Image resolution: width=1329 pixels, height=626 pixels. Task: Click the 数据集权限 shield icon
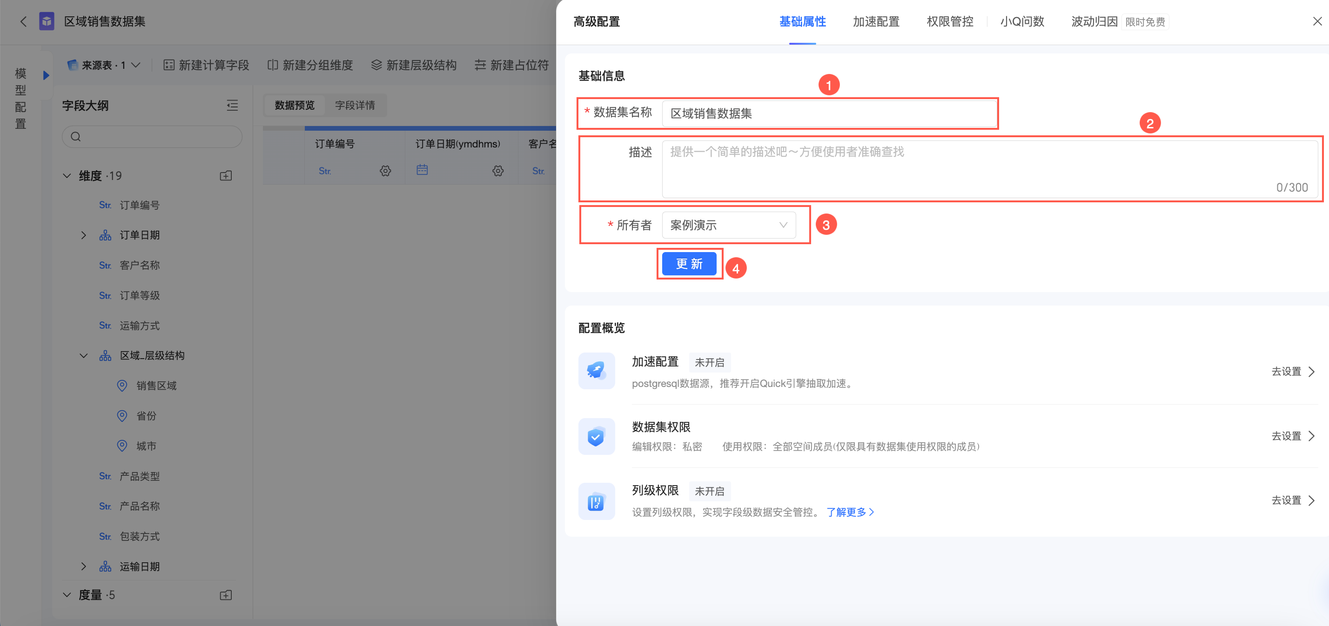point(596,436)
